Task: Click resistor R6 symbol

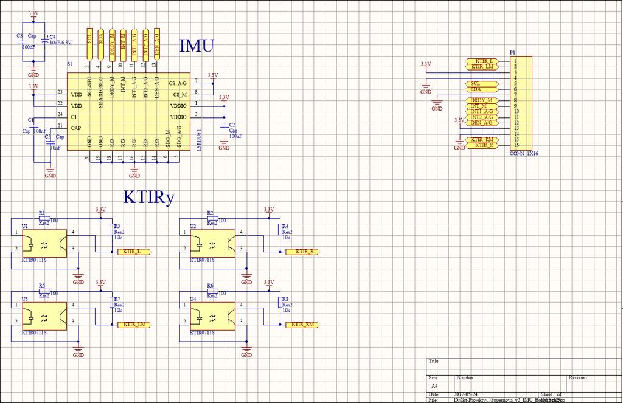Action: coord(213,291)
